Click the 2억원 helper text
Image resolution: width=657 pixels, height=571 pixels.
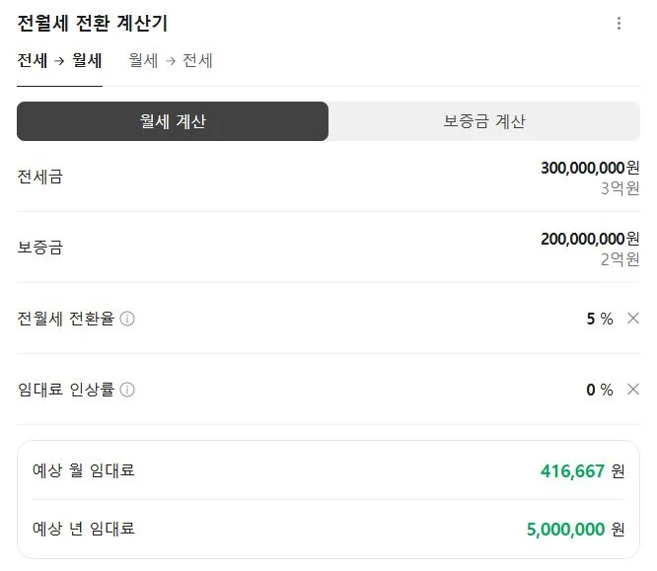click(x=620, y=259)
